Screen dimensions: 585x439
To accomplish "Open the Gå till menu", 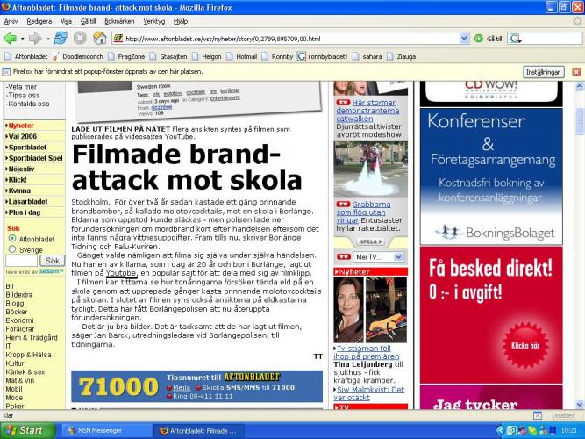I will [x=88, y=21].
